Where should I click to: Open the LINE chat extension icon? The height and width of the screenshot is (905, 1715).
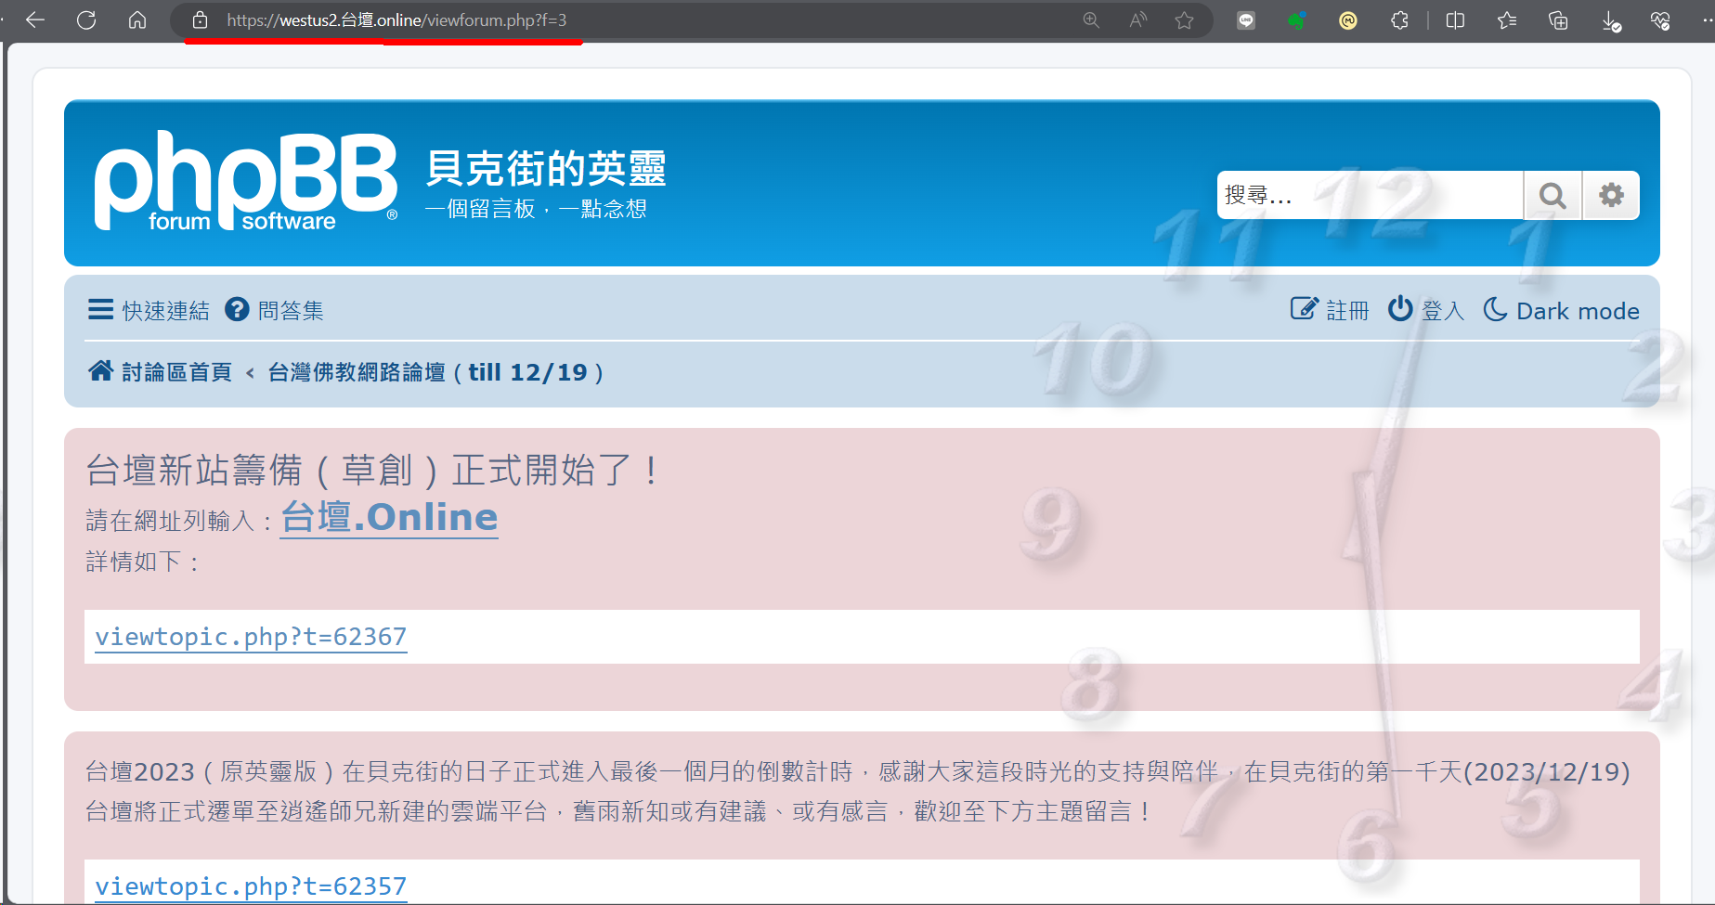click(1246, 19)
